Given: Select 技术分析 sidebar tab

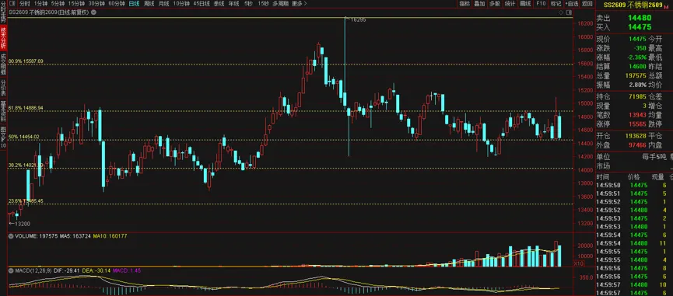Looking at the screenshot, I should tap(3, 38).
